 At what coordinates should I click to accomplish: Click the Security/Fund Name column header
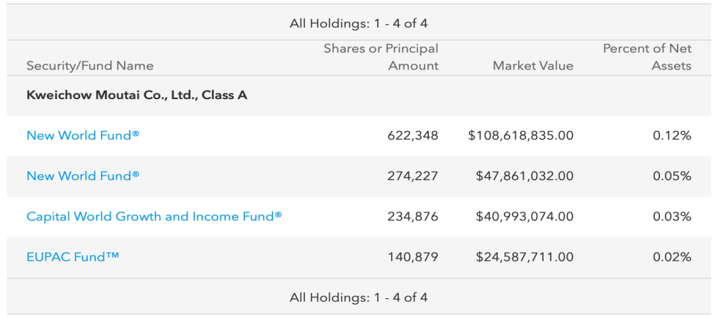point(90,66)
